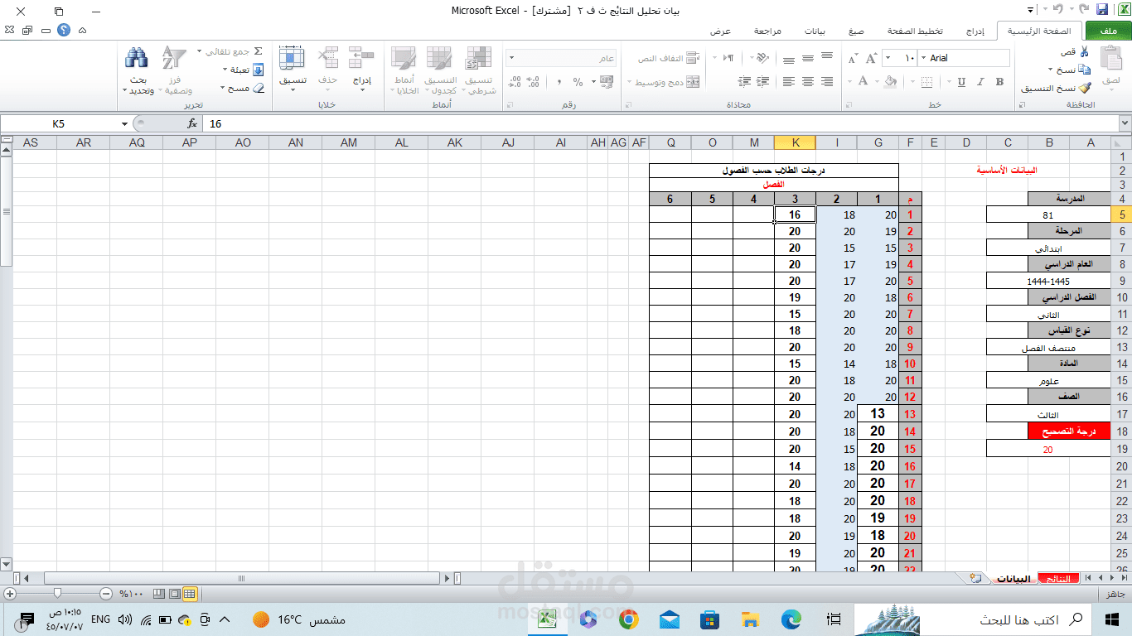Viewport: 1132px width, 636px height.
Task: Expand the formula bar
Action: point(1125,123)
